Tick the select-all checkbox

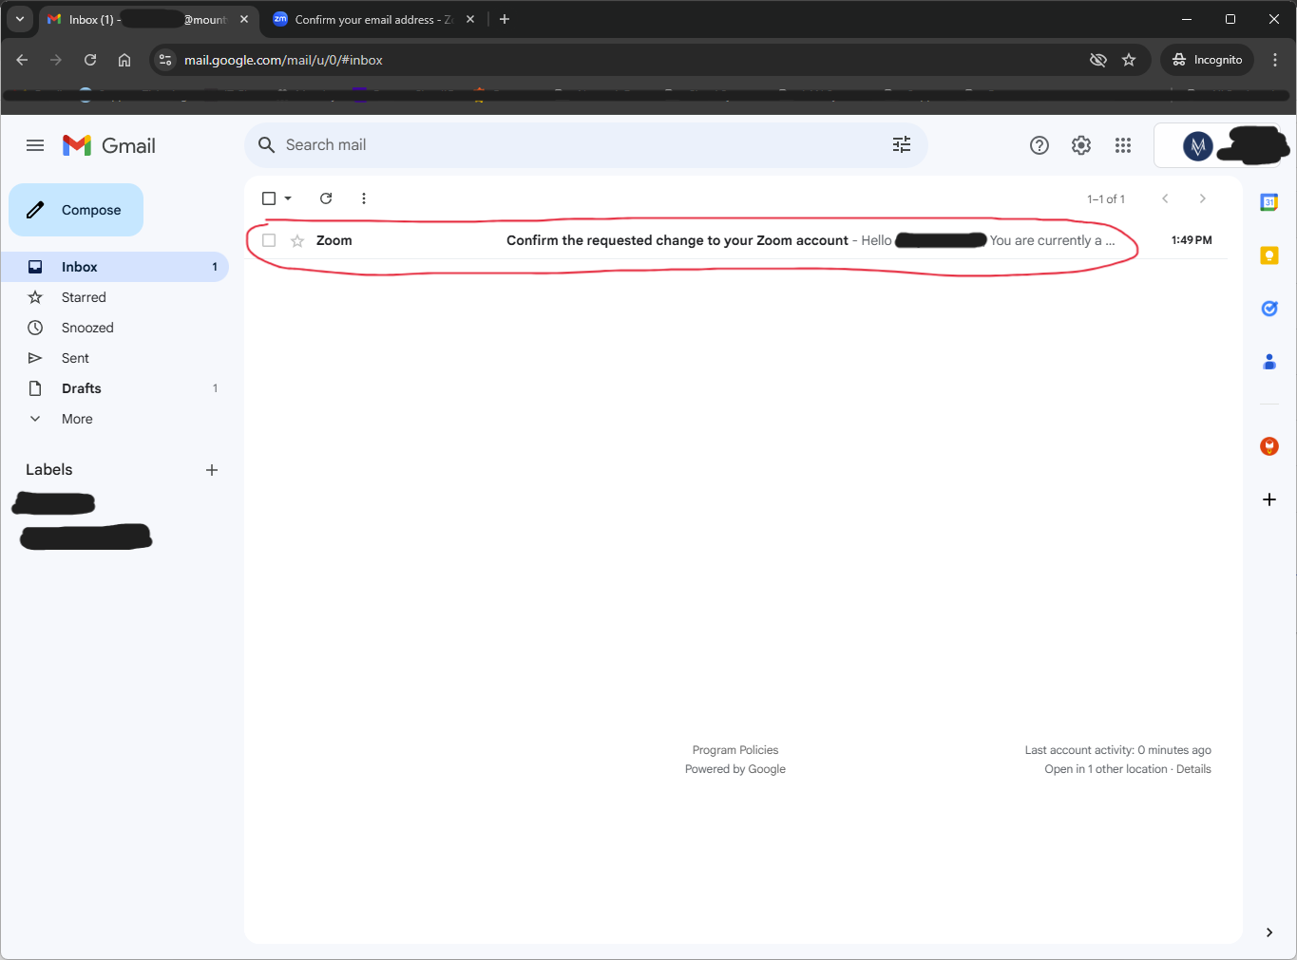(x=269, y=198)
